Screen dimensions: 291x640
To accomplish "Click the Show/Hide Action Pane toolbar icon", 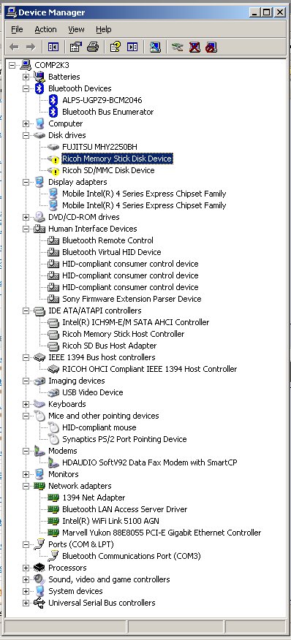I will point(132,47).
